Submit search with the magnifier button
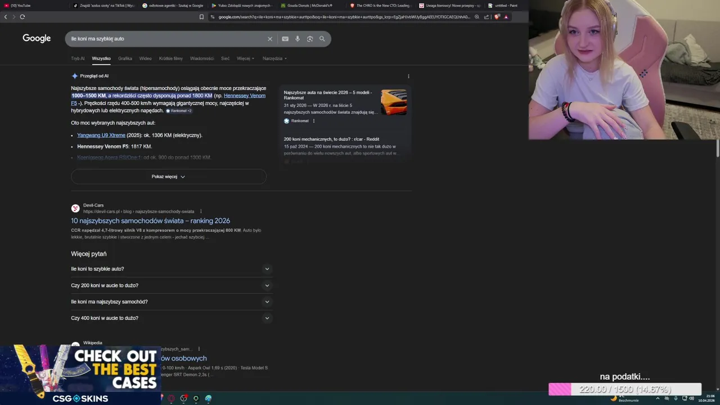Screen dimensions: 720x405 (x=322, y=39)
